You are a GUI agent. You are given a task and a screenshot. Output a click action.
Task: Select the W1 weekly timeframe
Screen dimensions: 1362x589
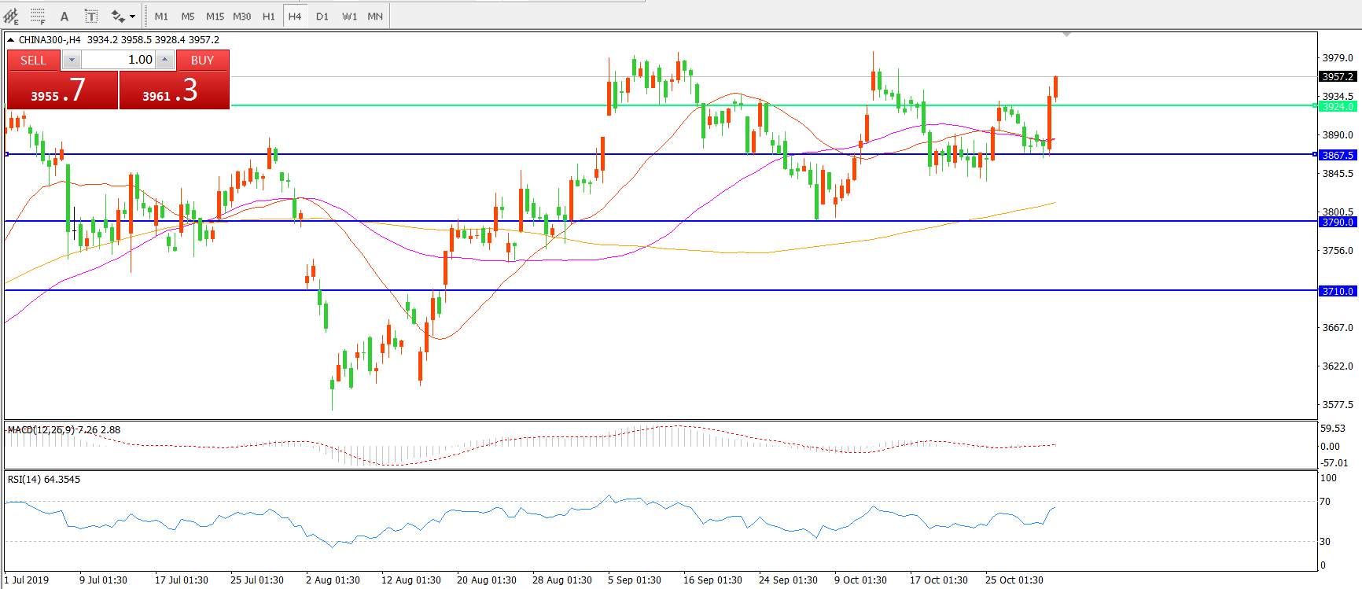tap(349, 16)
